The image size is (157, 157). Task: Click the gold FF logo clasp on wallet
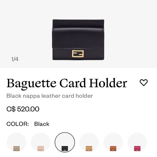78,54
